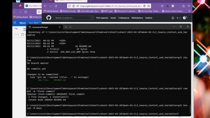Click "create mode 100644 README.md" line

coord(47,100)
